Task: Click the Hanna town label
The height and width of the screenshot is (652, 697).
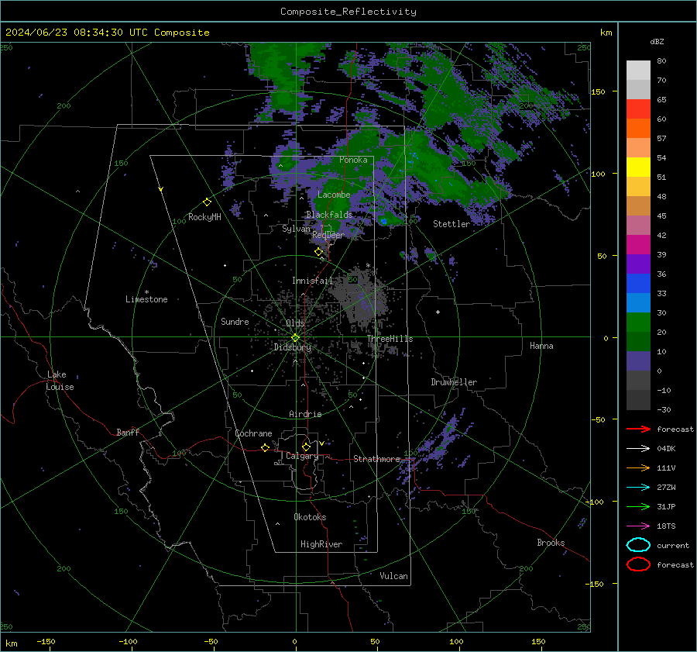Action: click(x=541, y=346)
